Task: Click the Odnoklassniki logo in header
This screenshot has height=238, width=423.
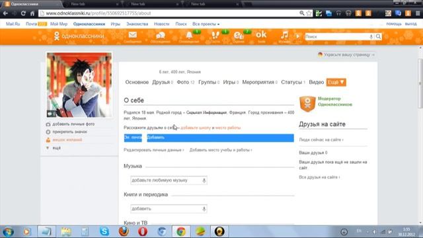Action: pos(79,36)
